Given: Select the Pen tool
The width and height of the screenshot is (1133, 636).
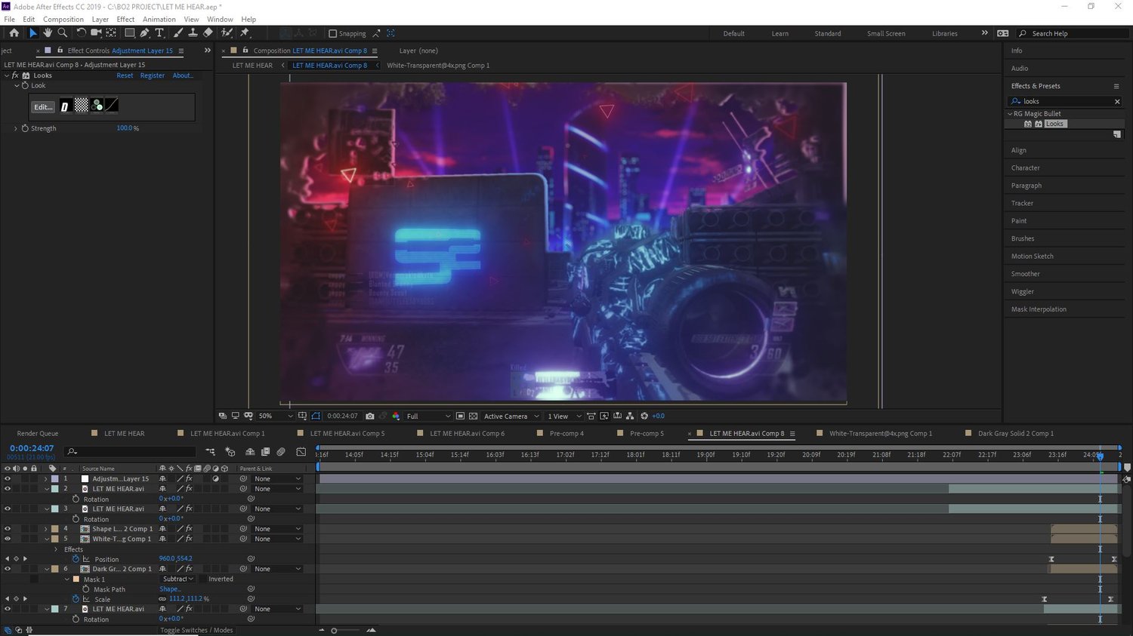Looking at the screenshot, I should [x=144, y=33].
